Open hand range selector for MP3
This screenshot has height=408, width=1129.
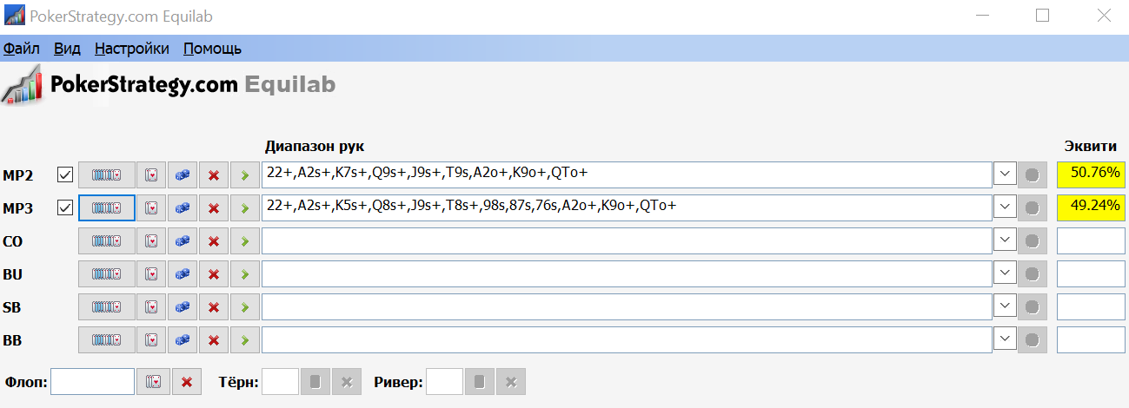pyautogui.click(x=107, y=208)
